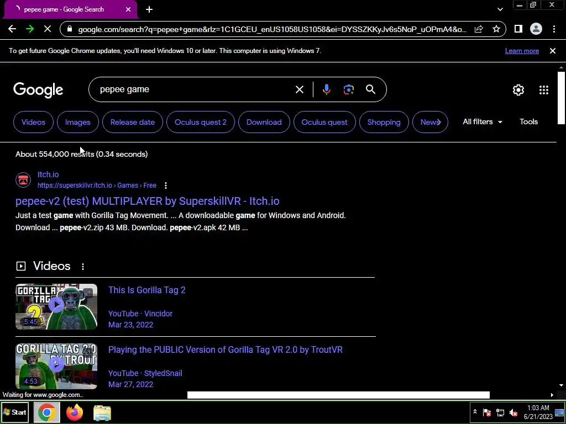Open network tray icon
Screen dimensions: 566x424
500,412
